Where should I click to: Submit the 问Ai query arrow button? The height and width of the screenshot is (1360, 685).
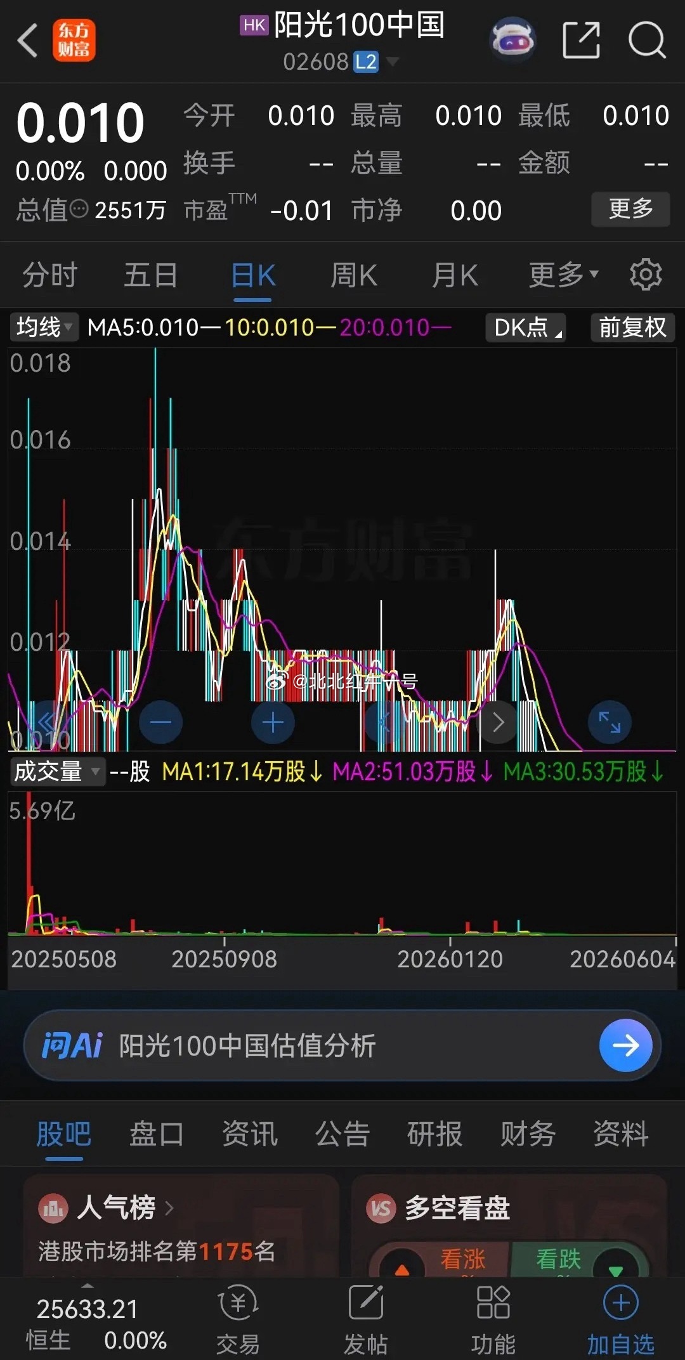click(625, 1045)
